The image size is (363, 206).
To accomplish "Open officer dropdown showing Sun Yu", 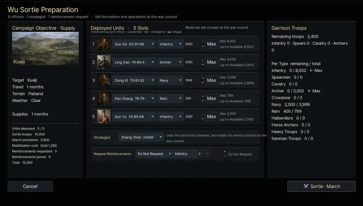I will (x=134, y=117).
